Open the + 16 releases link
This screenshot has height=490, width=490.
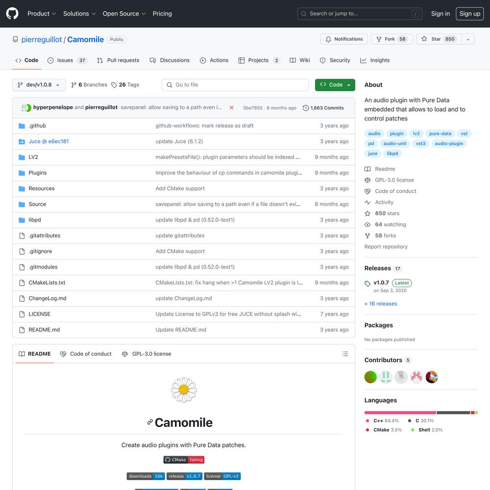coord(381,304)
